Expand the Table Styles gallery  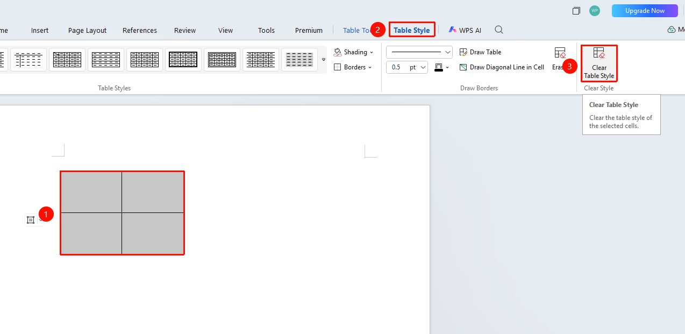pyautogui.click(x=324, y=59)
